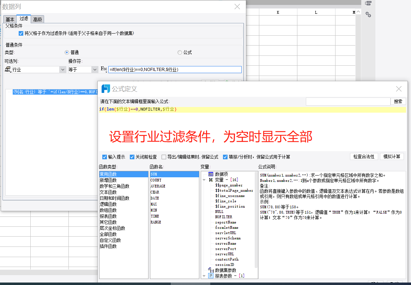Select sessionID variable
411x285 pixels.
(x=225, y=265)
